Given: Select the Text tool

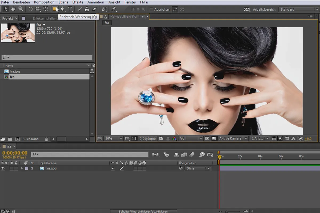Looking at the screenshot, I should pyautogui.click(x=70, y=9).
